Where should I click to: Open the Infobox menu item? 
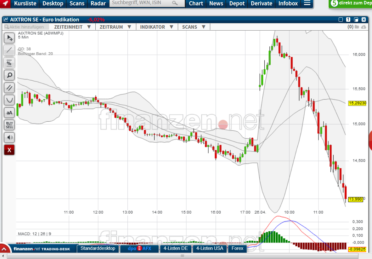pos(288,3)
